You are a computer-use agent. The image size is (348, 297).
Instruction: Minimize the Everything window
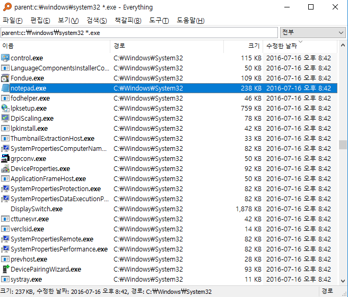(287, 7)
